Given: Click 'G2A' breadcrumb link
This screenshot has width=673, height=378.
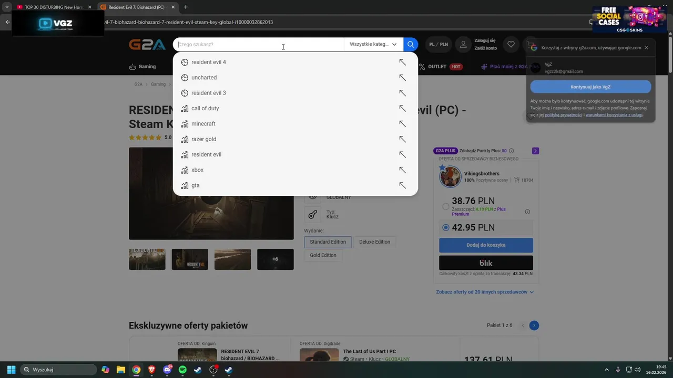Looking at the screenshot, I should pos(138,84).
